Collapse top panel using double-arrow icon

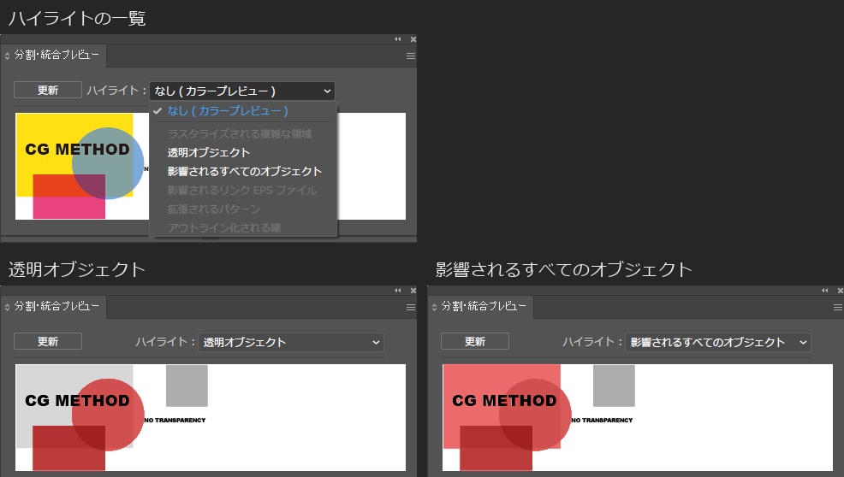point(398,39)
